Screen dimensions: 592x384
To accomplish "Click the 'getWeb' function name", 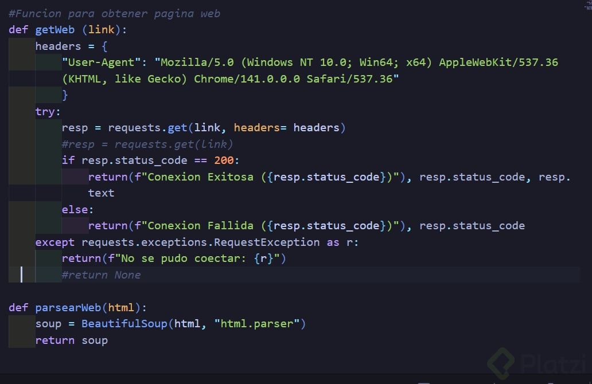I will [x=55, y=30].
